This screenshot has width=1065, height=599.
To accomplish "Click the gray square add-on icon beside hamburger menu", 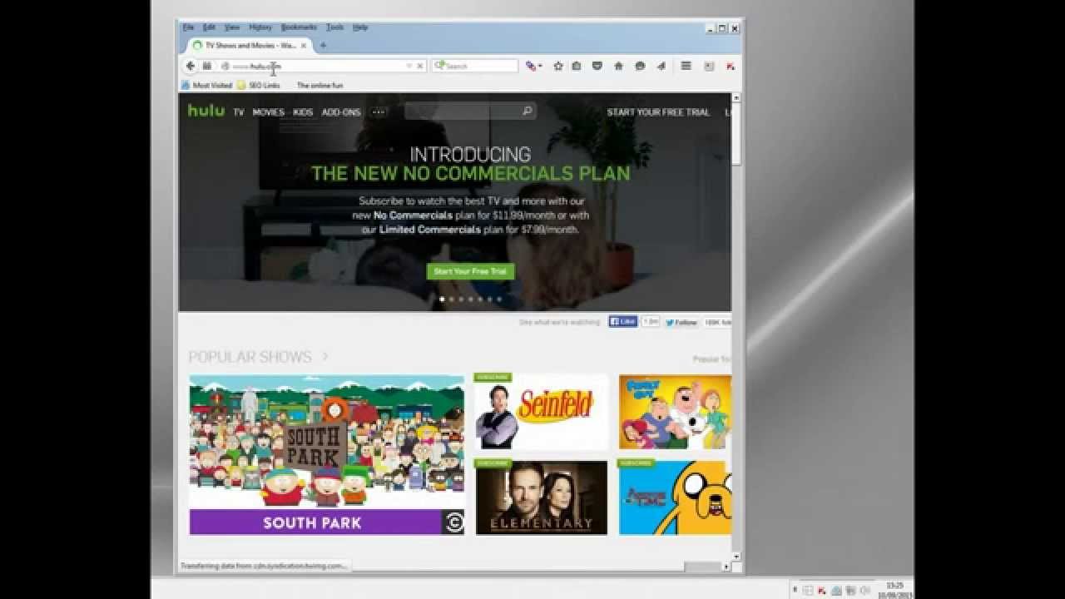I will coord(709,66).
